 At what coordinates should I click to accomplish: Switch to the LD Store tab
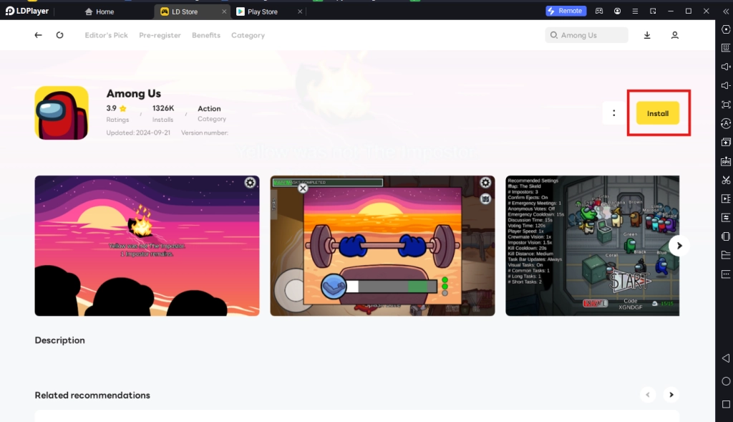click(192, 11)
